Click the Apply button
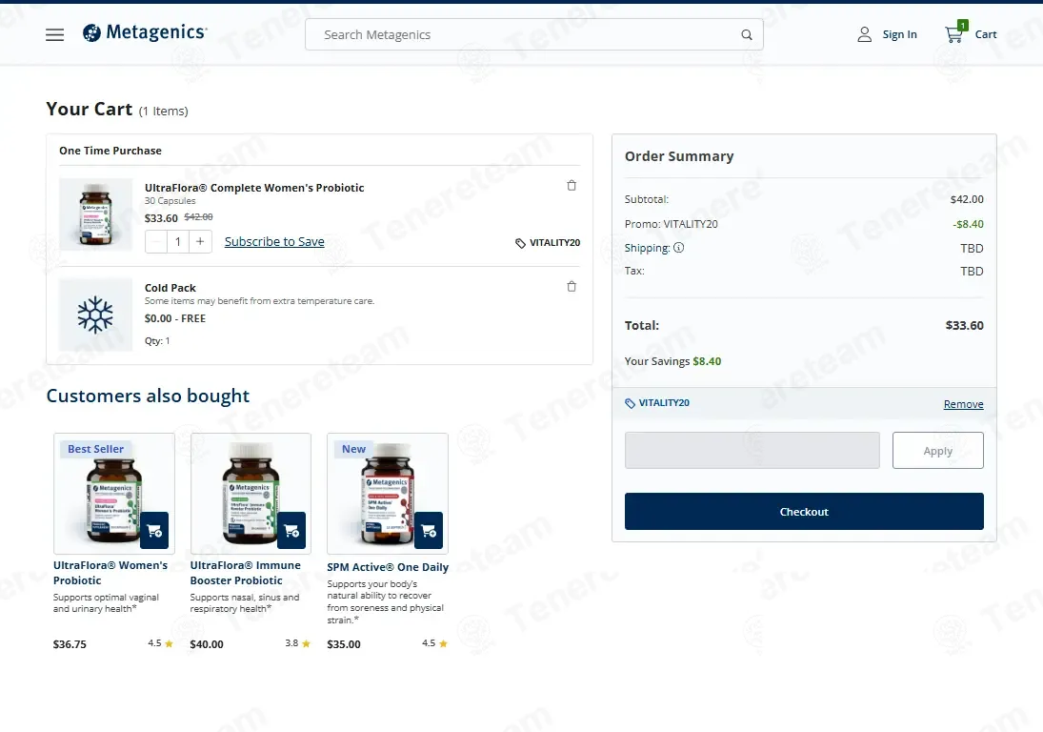 coord(938,451)
